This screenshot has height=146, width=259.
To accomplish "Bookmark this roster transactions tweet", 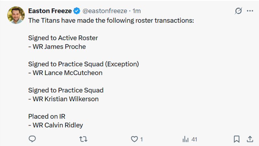I will click(237, 139).
